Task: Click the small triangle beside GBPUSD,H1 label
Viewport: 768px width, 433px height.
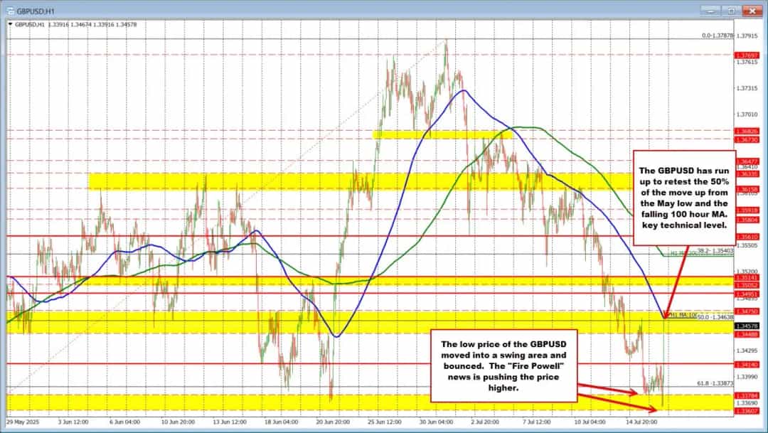Action: click(x=9, y=25)
